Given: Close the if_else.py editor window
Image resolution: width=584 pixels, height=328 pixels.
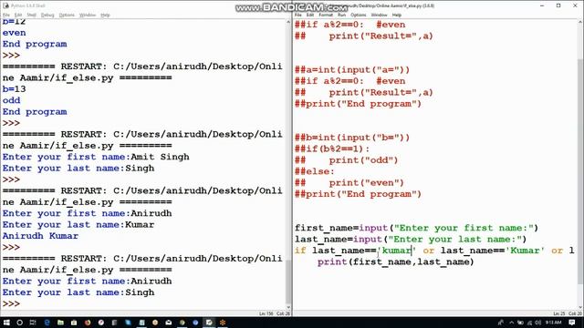Looking at the screenshot, I should pyautogui.click(x=575, y=5).
